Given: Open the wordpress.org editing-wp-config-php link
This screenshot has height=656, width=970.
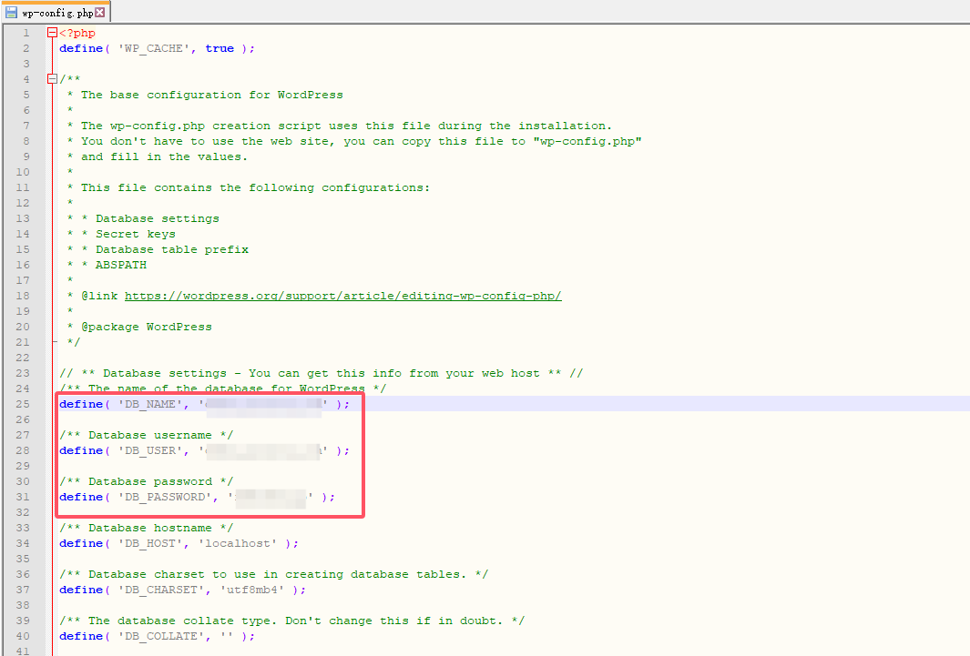Looking at the screenshot, I should 342,296.
